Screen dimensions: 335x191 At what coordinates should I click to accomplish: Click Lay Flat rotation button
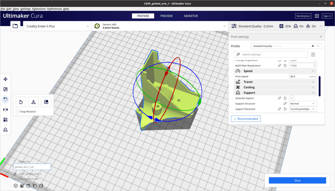pos(33,102)
